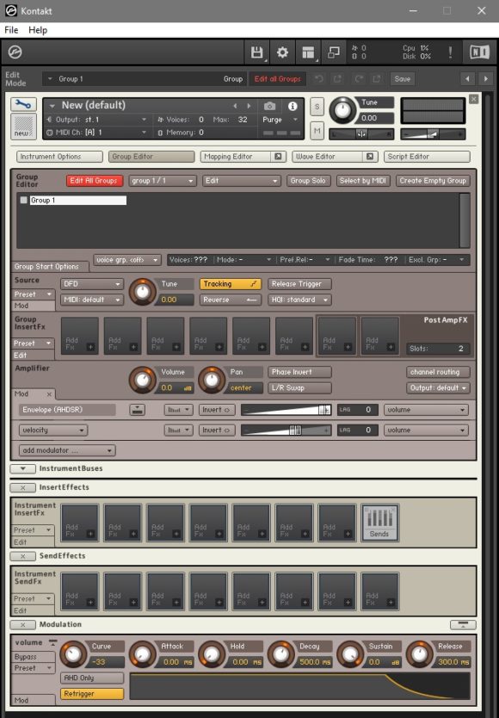
Task: Check the Group 1 checkbox
Action: tap(24, 200)
